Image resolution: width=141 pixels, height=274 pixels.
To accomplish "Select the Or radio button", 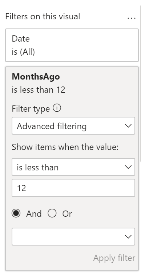I will [x=52, y=213].
